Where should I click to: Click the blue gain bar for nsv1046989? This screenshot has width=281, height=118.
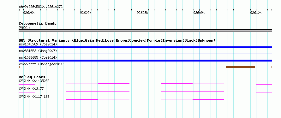(145, 47)
